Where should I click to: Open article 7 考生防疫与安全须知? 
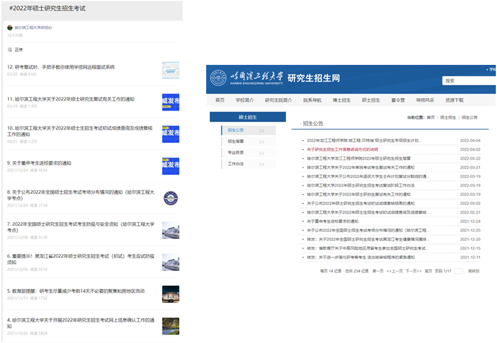point(81,227)
